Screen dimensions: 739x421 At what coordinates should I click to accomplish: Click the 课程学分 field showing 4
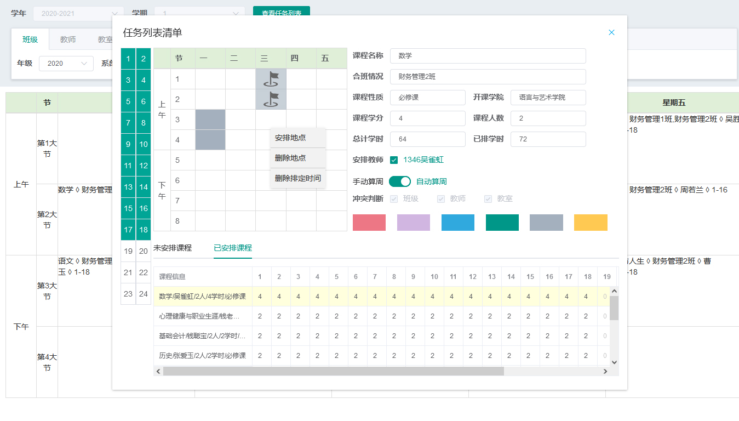click(x=428, y=118)
